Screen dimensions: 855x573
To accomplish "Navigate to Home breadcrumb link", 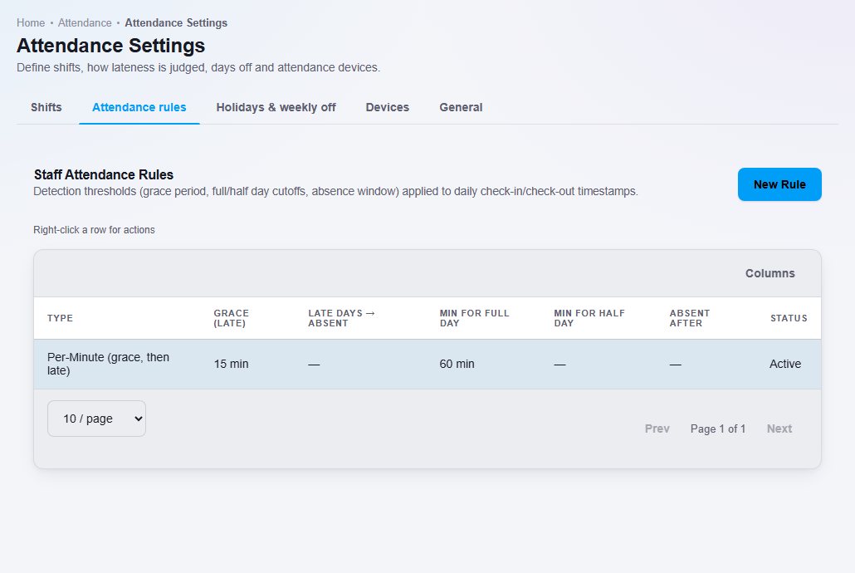I will [x=31, y=23].
